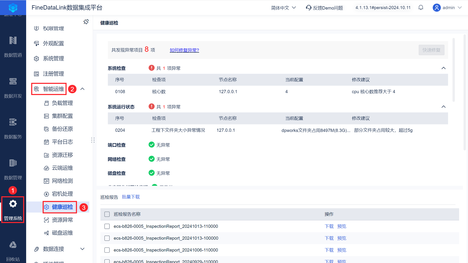Open the 数据开发 module icon
This screenshot has height=263, width=468.
13,81
